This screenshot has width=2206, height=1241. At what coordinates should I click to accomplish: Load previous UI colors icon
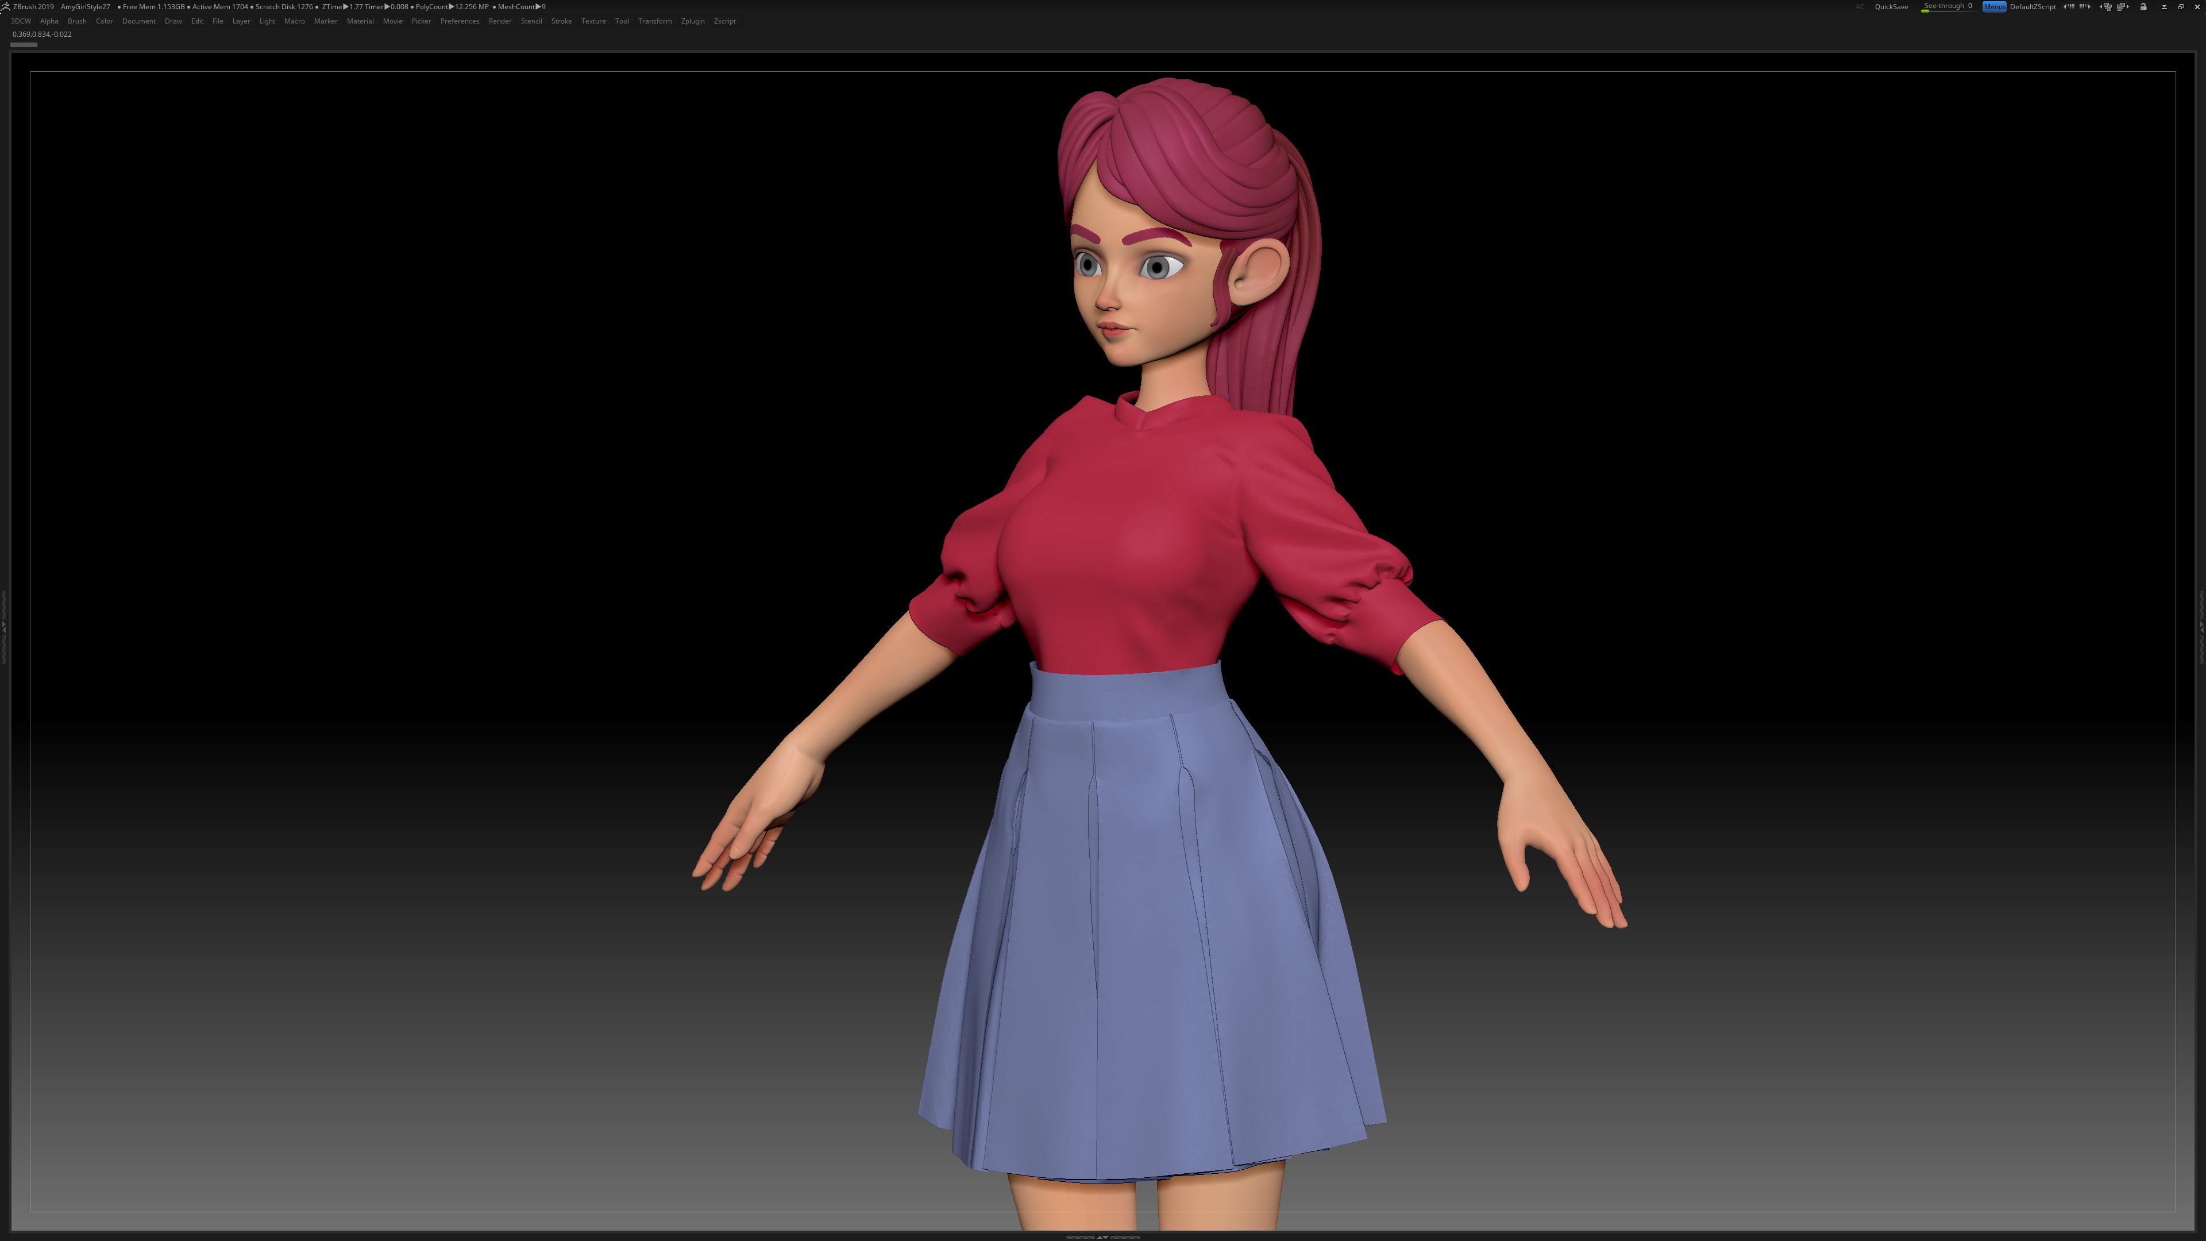coord(2069,7)
